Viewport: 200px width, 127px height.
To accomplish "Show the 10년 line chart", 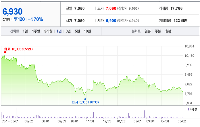I will [x=87, y=31].
